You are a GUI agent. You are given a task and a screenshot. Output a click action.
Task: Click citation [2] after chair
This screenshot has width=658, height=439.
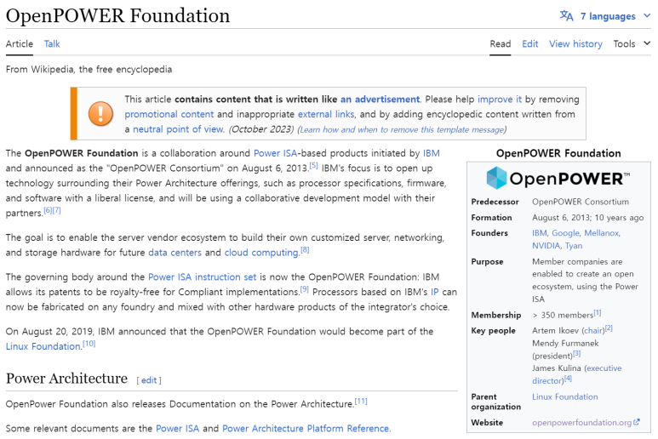[609, 328]
